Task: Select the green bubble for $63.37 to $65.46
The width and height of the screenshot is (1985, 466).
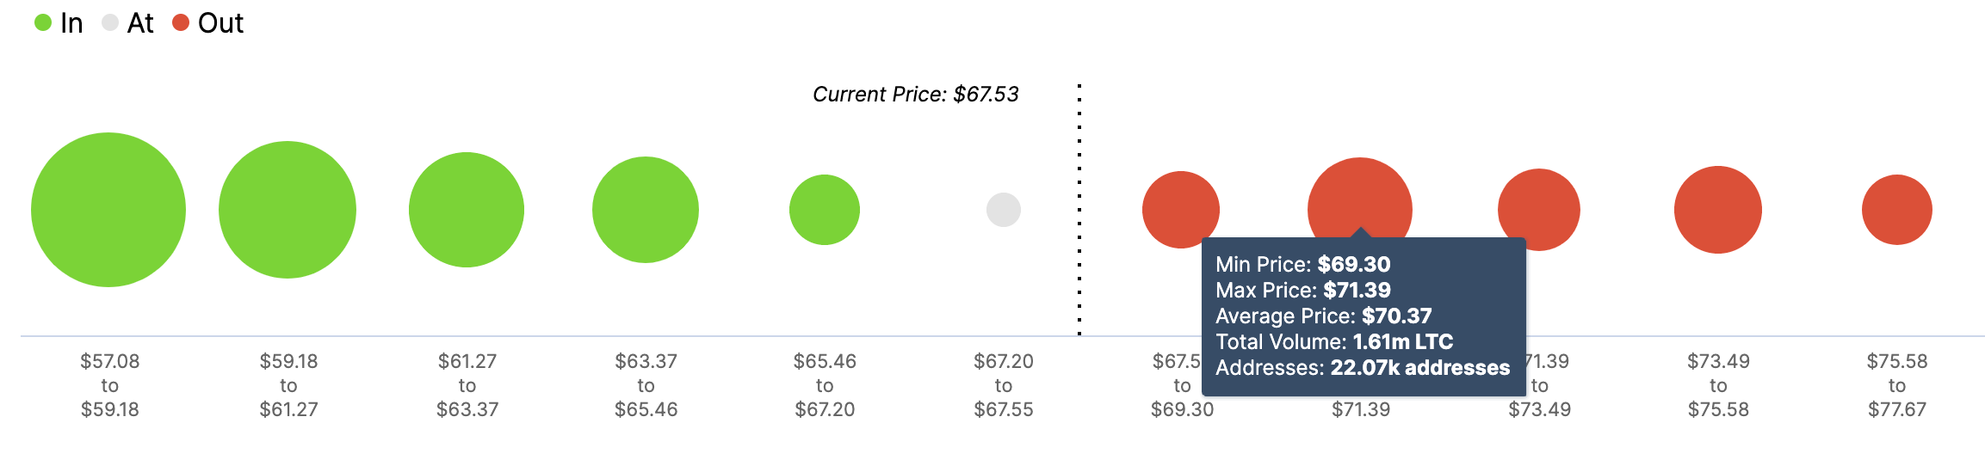Action: [x=646, y=210]
